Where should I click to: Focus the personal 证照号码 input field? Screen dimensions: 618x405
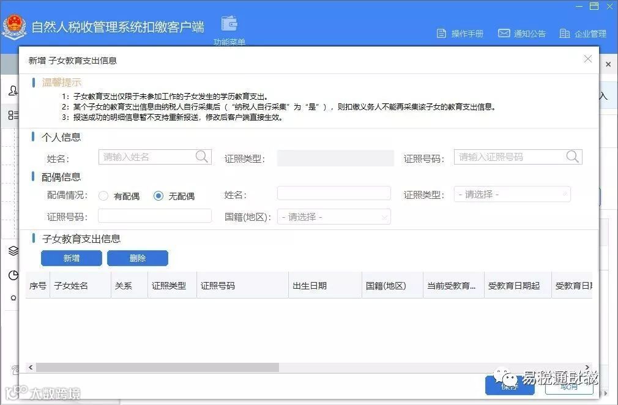pyautogui.click(x=518, y=157)
